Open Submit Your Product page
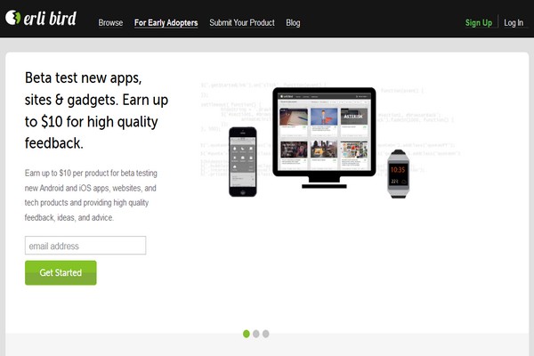534x356 pixels. [242, 23]
